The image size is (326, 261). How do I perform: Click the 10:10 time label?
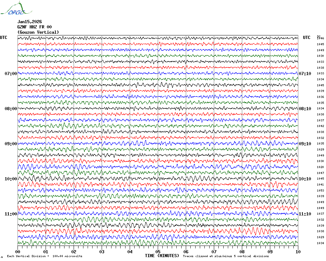coord(305,179)
